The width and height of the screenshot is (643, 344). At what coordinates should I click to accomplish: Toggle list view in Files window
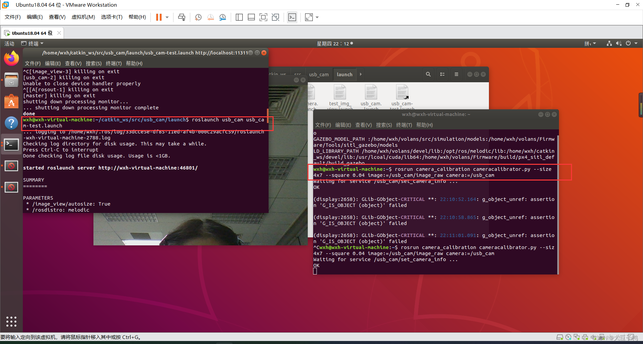(x=442, y=75)
